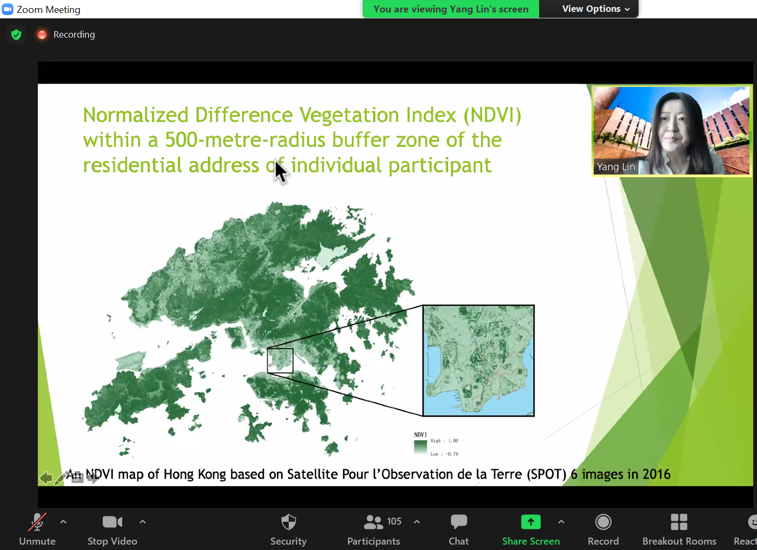This screenshot has width=757, height=550.
Task: Click the green Share Screen icon
Action: coord(530,522)
